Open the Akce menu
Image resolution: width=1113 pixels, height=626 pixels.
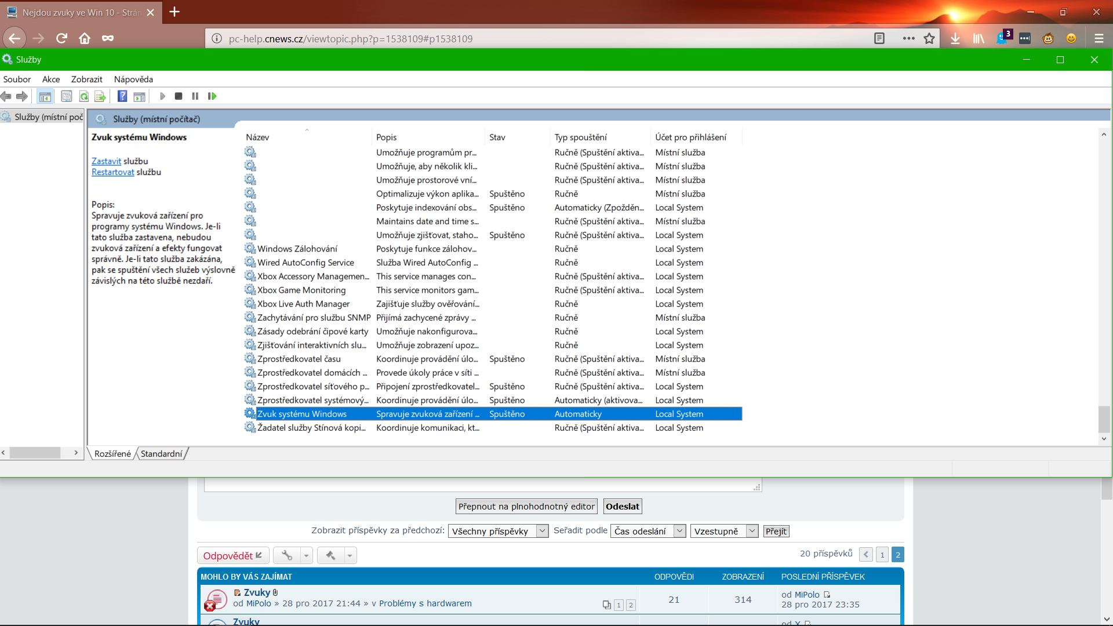(51, 79)
